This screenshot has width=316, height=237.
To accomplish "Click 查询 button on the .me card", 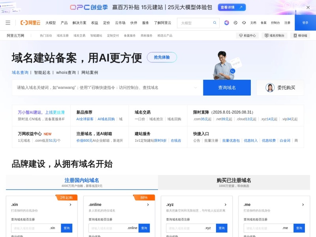I will tap(299, 228).
